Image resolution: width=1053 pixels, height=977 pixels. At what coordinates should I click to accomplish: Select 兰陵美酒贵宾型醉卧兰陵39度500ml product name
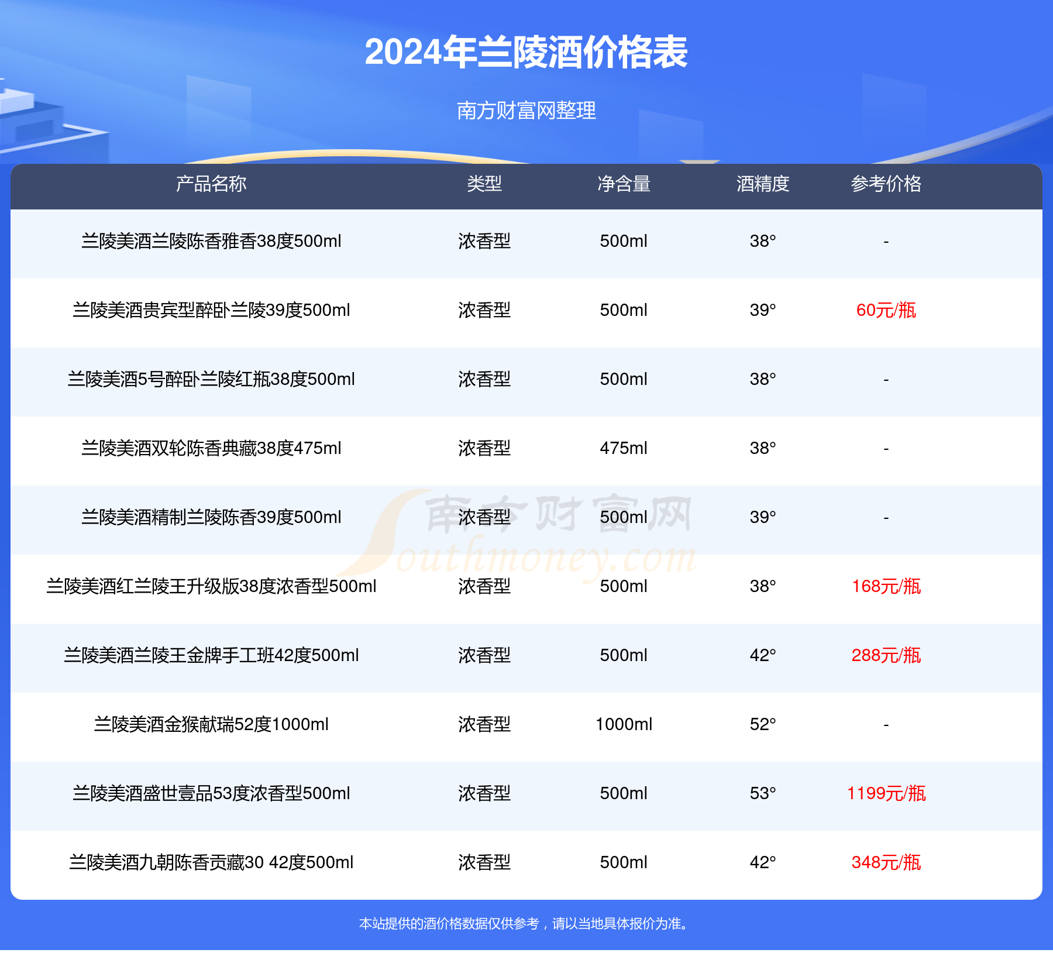[x=211, y=310]
